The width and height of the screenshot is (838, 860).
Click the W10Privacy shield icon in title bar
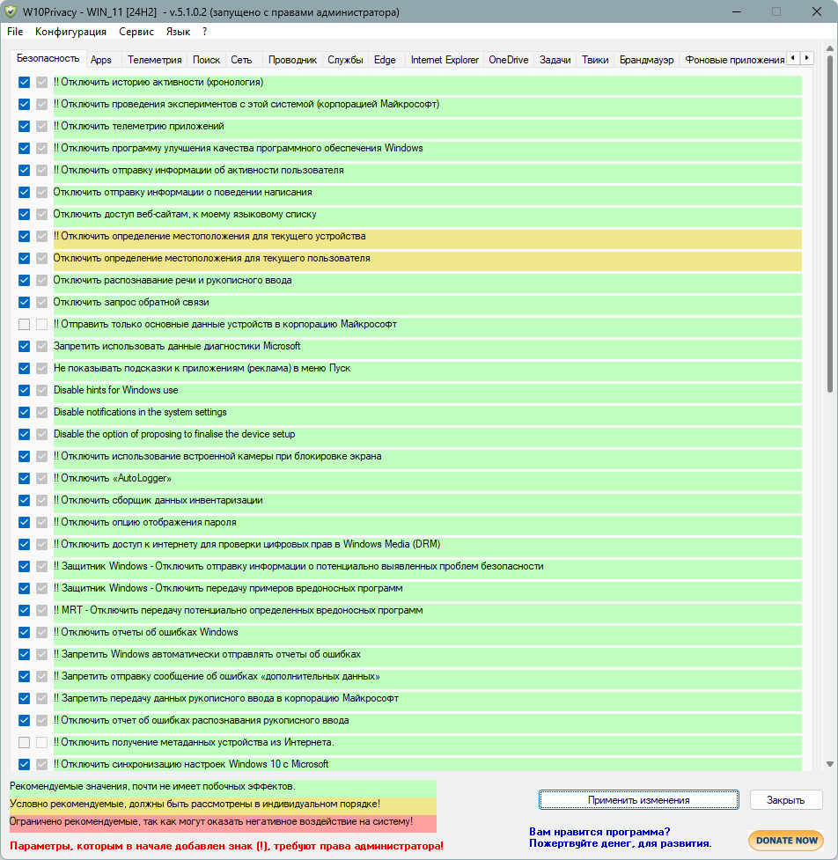tap(11, 11)
